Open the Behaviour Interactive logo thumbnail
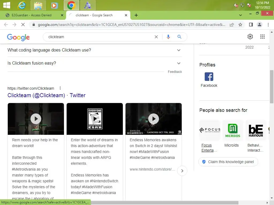 (x=256, y=130)
